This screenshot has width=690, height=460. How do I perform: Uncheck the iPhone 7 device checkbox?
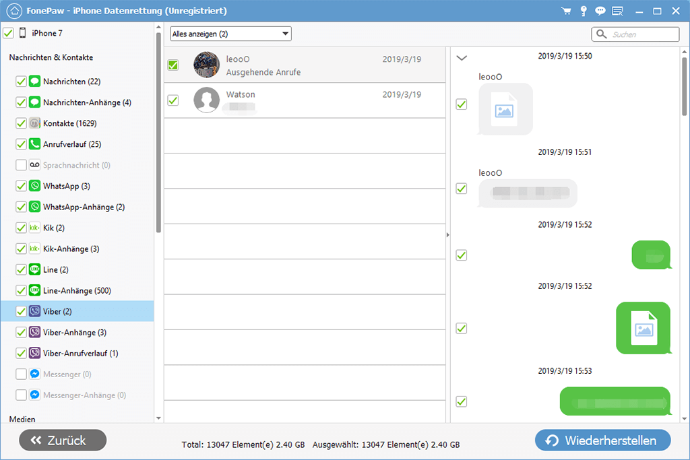click(8, 33)
